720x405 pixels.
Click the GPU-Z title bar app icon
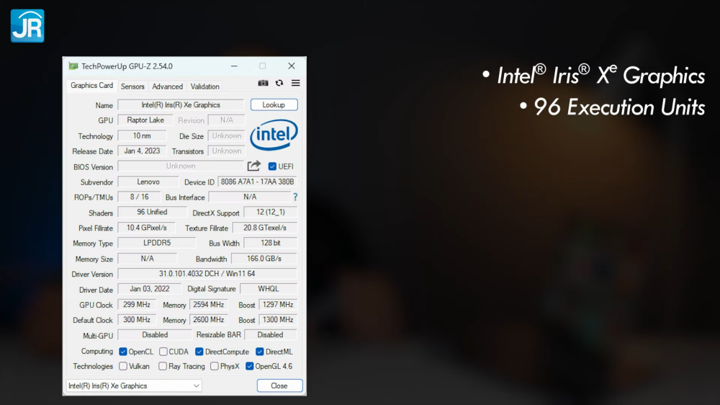pyautogui.click(x=73, y=66)
